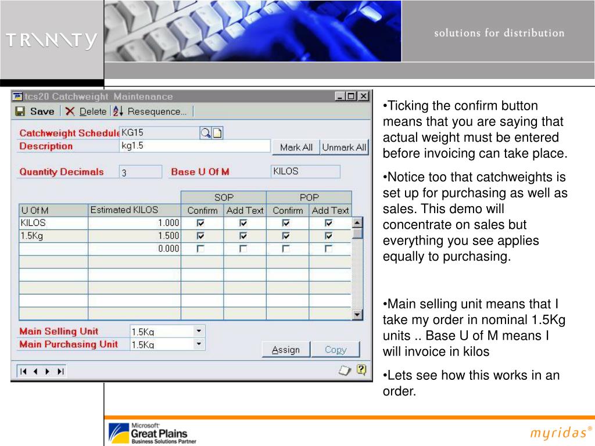Check POP Add Text in the 0.000 row
Image resolution: width=595 pixels, height=446 pixels.
[x=329, y=249]
